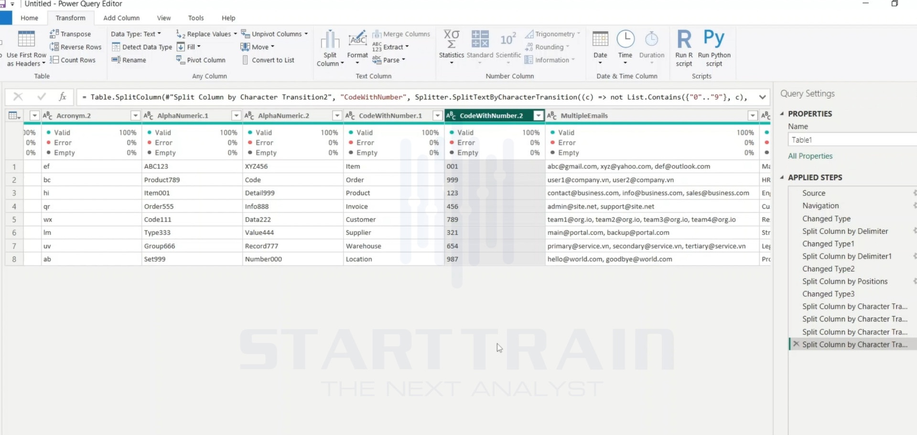Open the All Properties link
This screenshot has width=917, height=435.
pos(810,156)
